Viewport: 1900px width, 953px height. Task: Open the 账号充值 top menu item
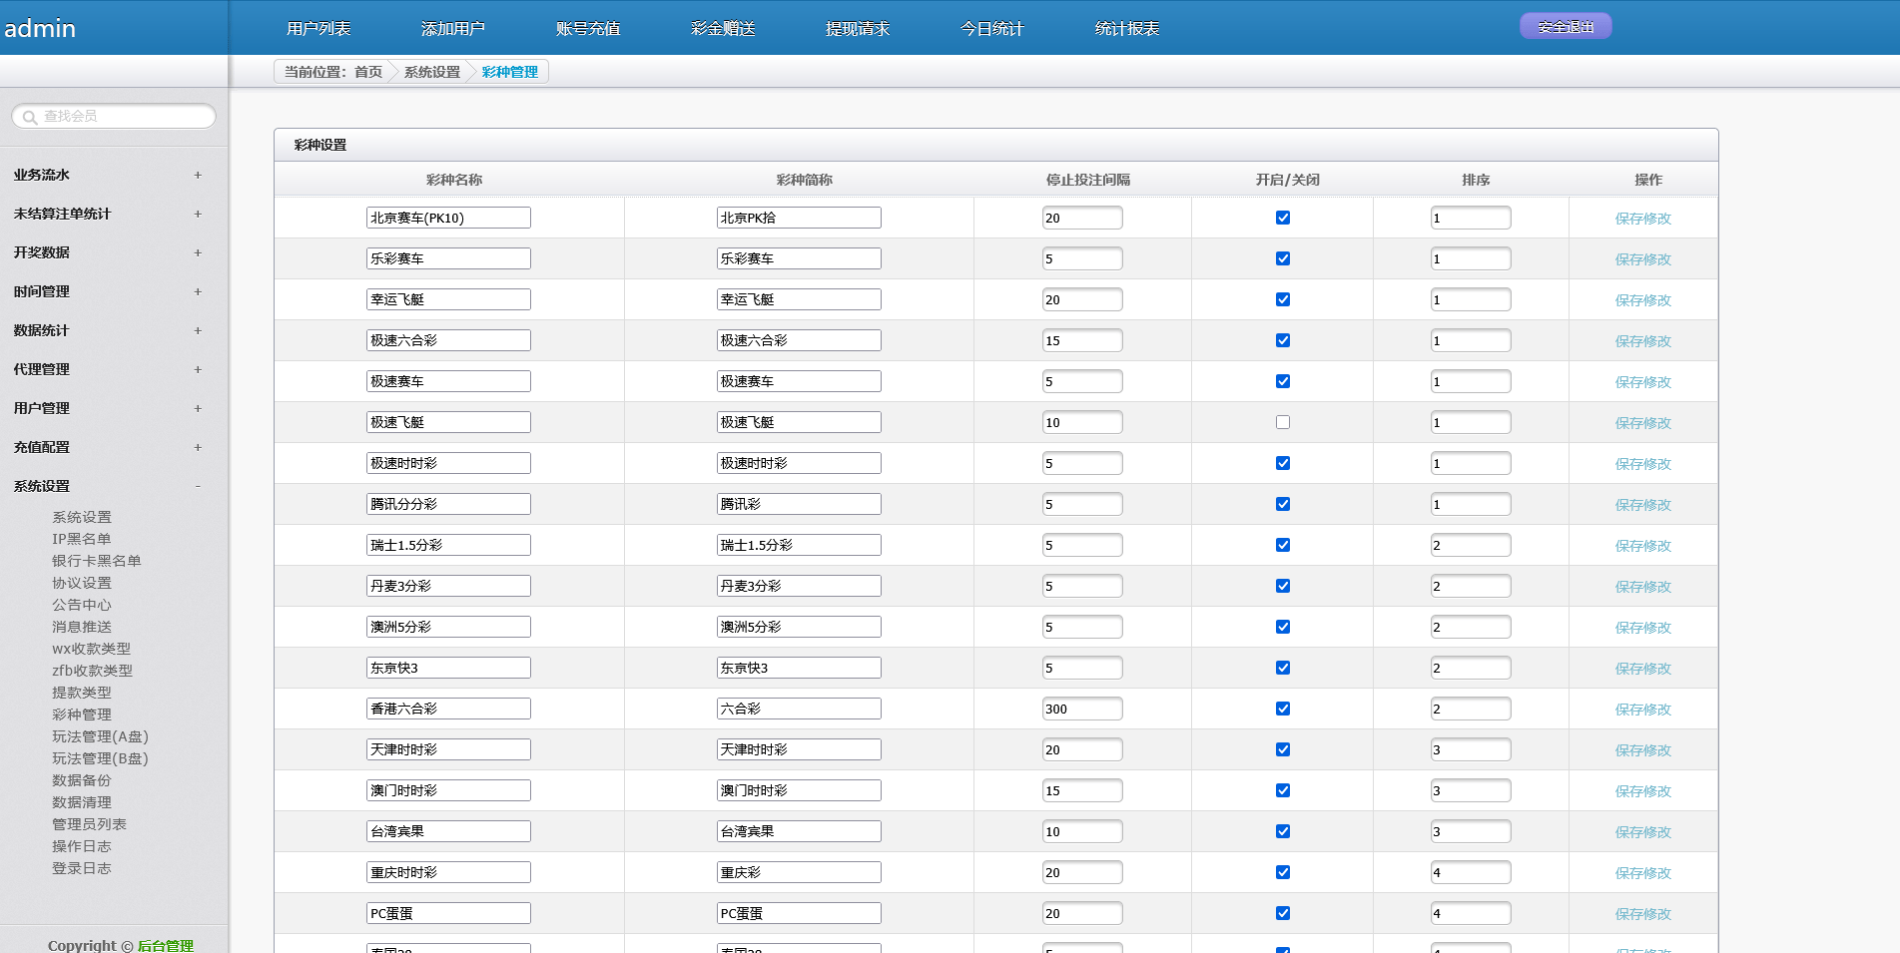click(x=588, y=29)
